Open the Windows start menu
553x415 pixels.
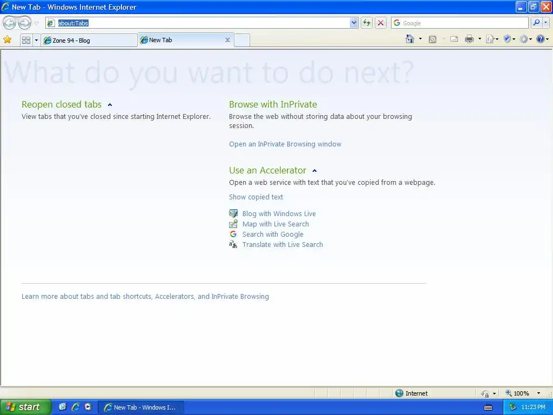pyautogui.click(x=25, y=407)
